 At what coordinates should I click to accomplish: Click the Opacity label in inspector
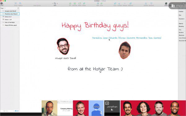tap(181, 24)
